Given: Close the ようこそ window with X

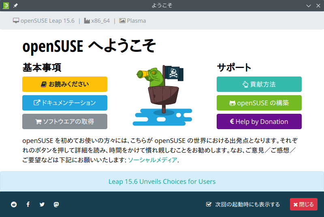Looking at the screenshot, I should pyautogui.click(x=318, y=6).
